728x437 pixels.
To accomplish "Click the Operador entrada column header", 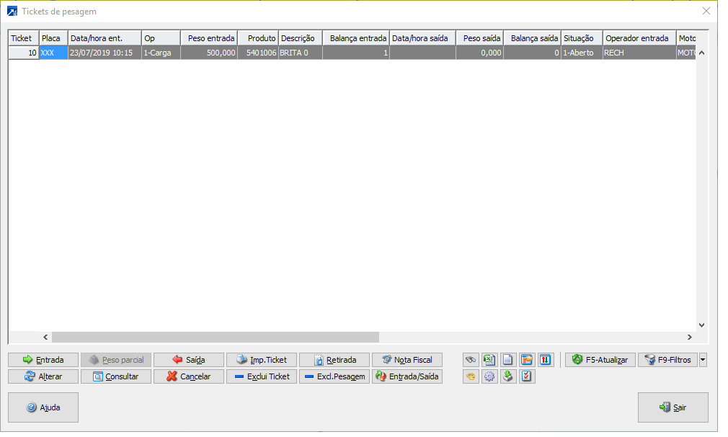I will tap(640, 38).
